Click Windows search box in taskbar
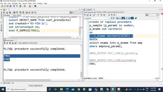Image resolution: width=163 pixels, height=92 pixels. [26, 89]
